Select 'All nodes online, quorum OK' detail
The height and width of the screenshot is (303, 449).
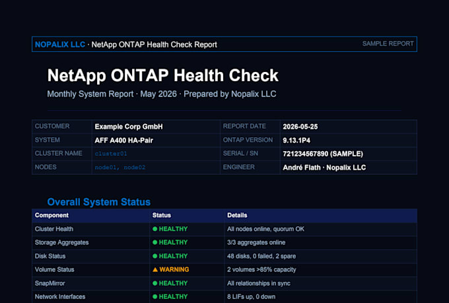pos(265,229)
